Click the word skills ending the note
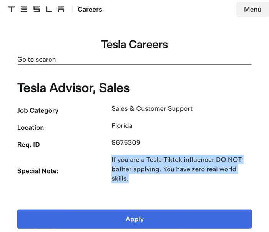 120,179
